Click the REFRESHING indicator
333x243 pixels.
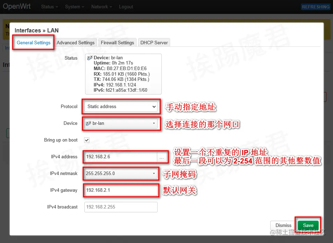(x=316, y=7)
